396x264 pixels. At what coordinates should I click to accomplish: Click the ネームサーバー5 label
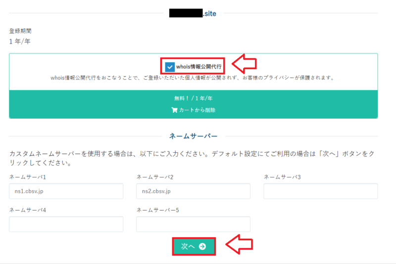(157, 210)
